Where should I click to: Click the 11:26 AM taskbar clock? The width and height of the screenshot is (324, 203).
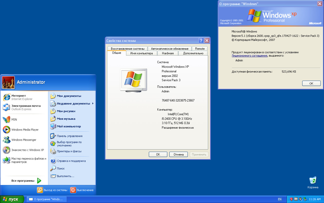coord(315,199)
